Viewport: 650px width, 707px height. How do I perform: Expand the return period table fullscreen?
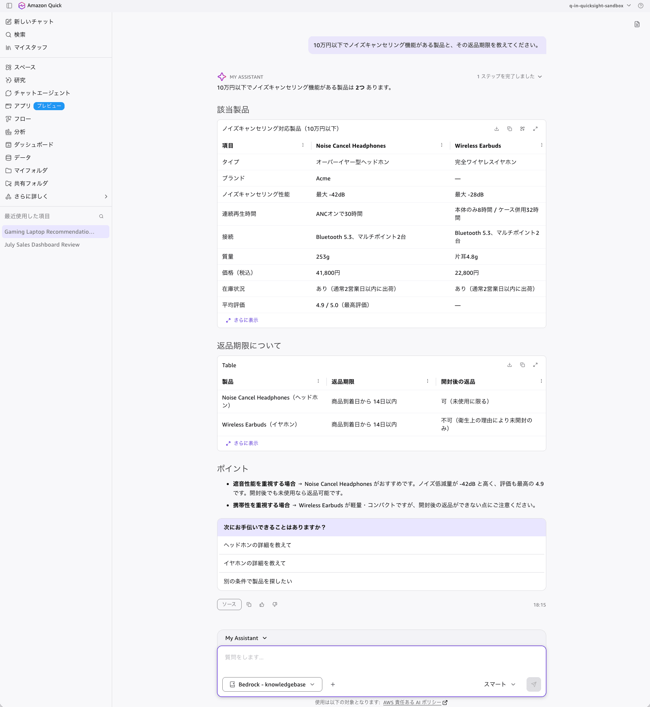535,365
